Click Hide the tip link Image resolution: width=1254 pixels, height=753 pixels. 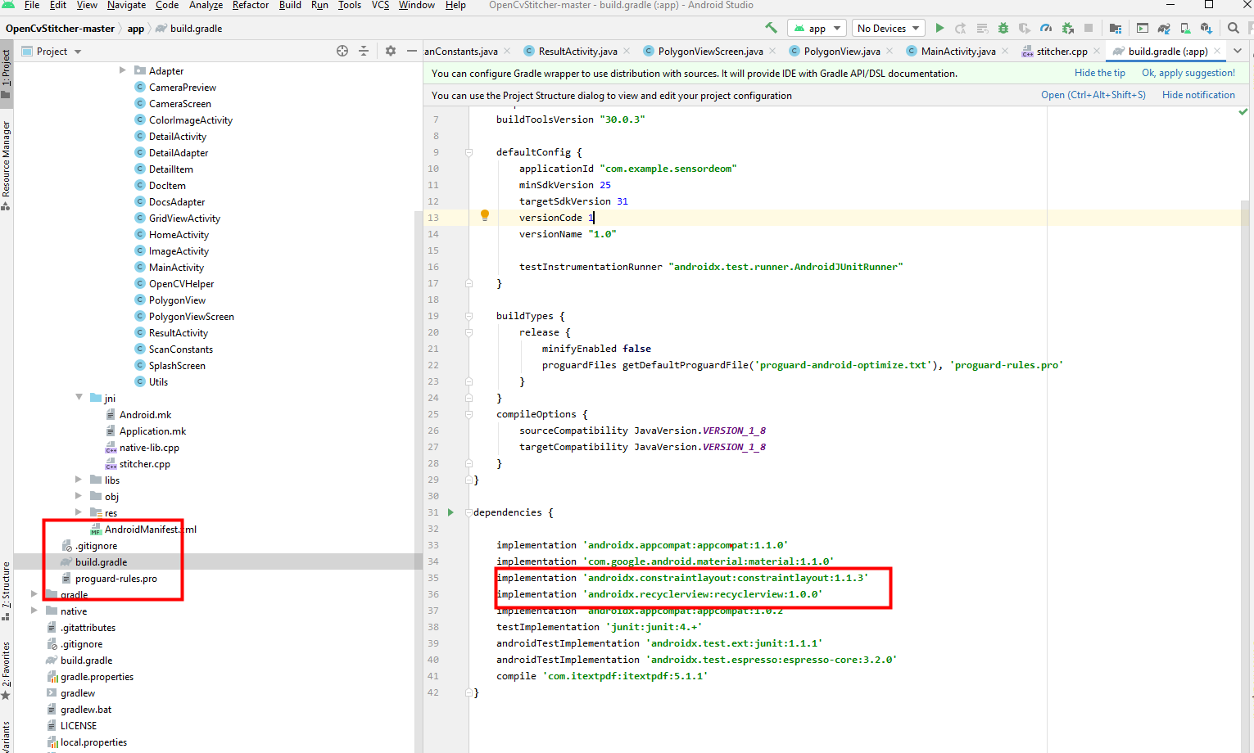(x=1100, y=73)
